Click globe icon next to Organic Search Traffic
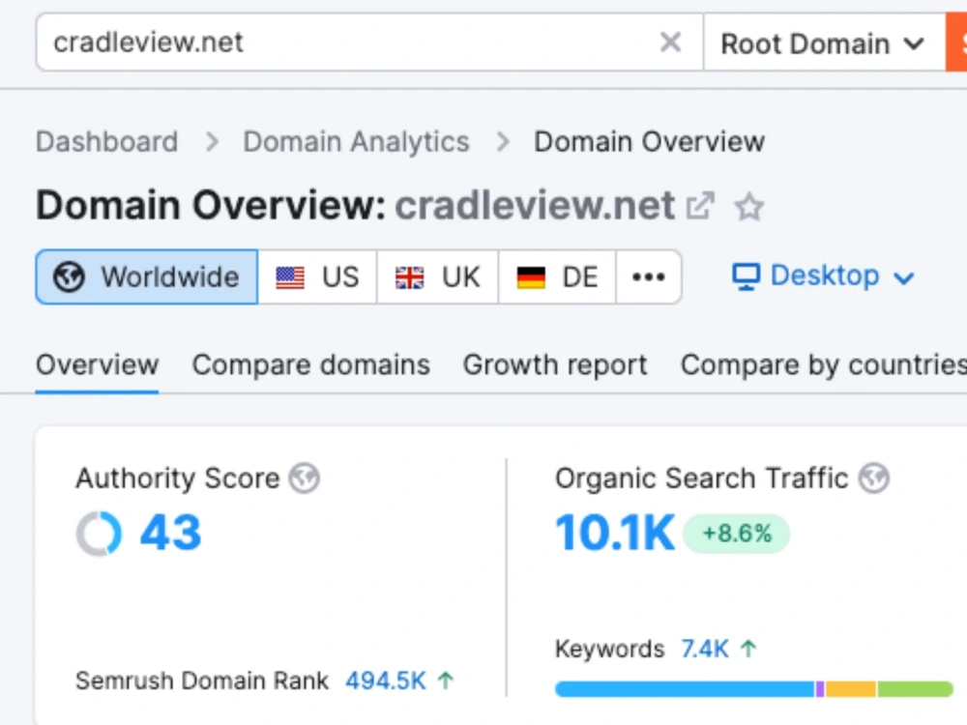This screenshot has width=967, height=725. click(x=874, y=478)
